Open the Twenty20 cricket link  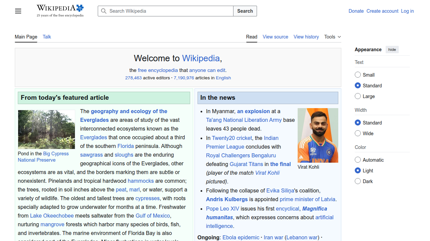pyautogui.click(x=232, y=138)
